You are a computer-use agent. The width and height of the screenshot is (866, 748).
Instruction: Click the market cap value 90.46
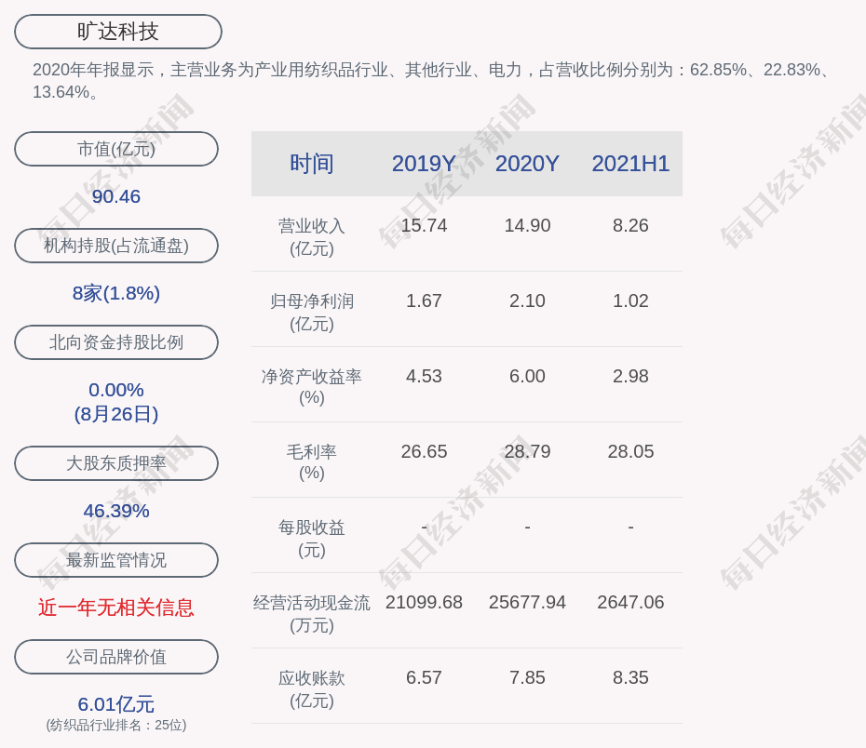point(115,196)
